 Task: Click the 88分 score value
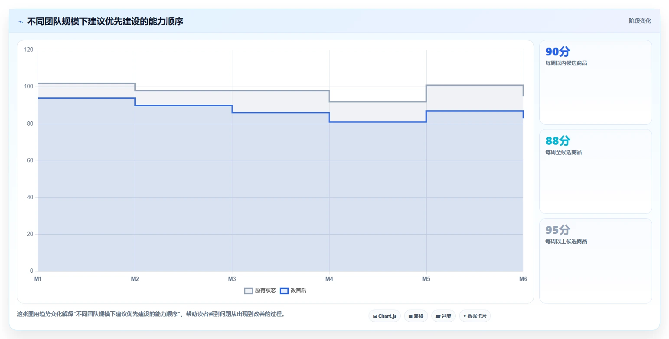click(x=558, y=141)
